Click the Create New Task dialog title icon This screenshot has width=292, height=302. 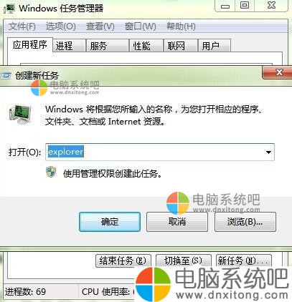click(x=6, y=76)
